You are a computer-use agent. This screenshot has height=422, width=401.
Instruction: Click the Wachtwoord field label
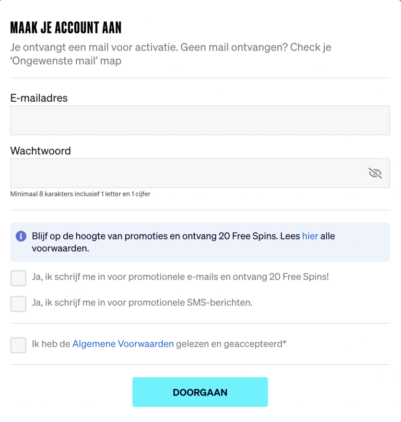tap(41, 151)
